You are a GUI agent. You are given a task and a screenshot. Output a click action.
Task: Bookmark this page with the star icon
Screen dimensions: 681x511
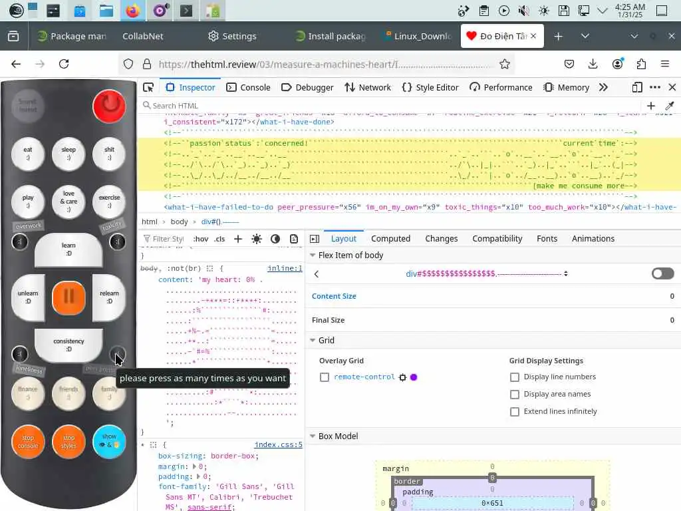tap(504, 65)
